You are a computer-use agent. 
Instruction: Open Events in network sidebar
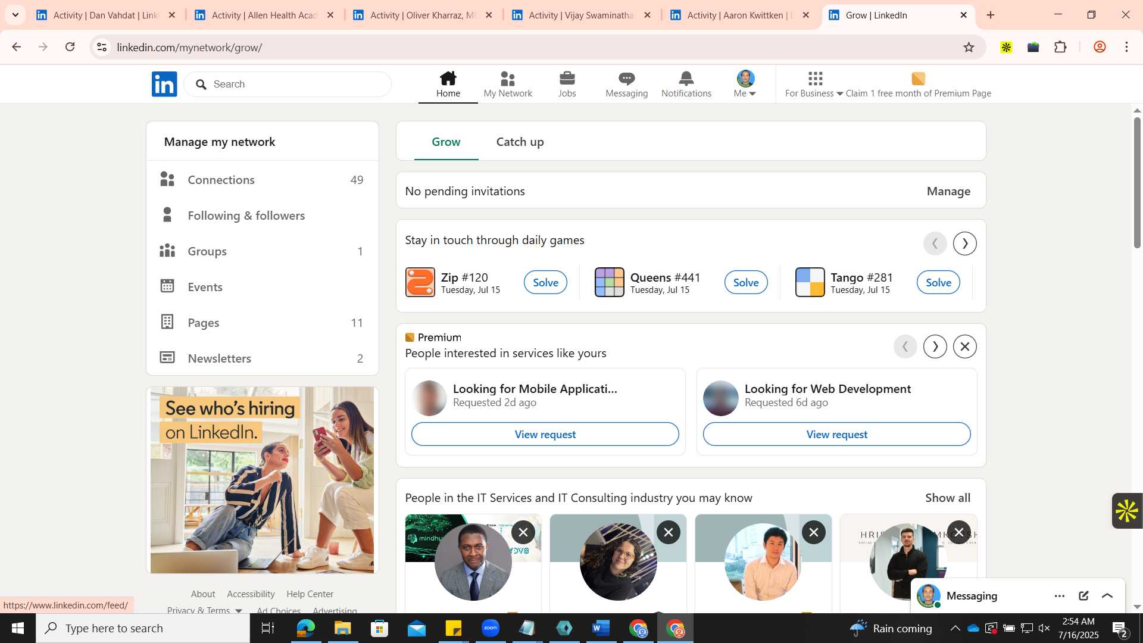tap(262, 286)
